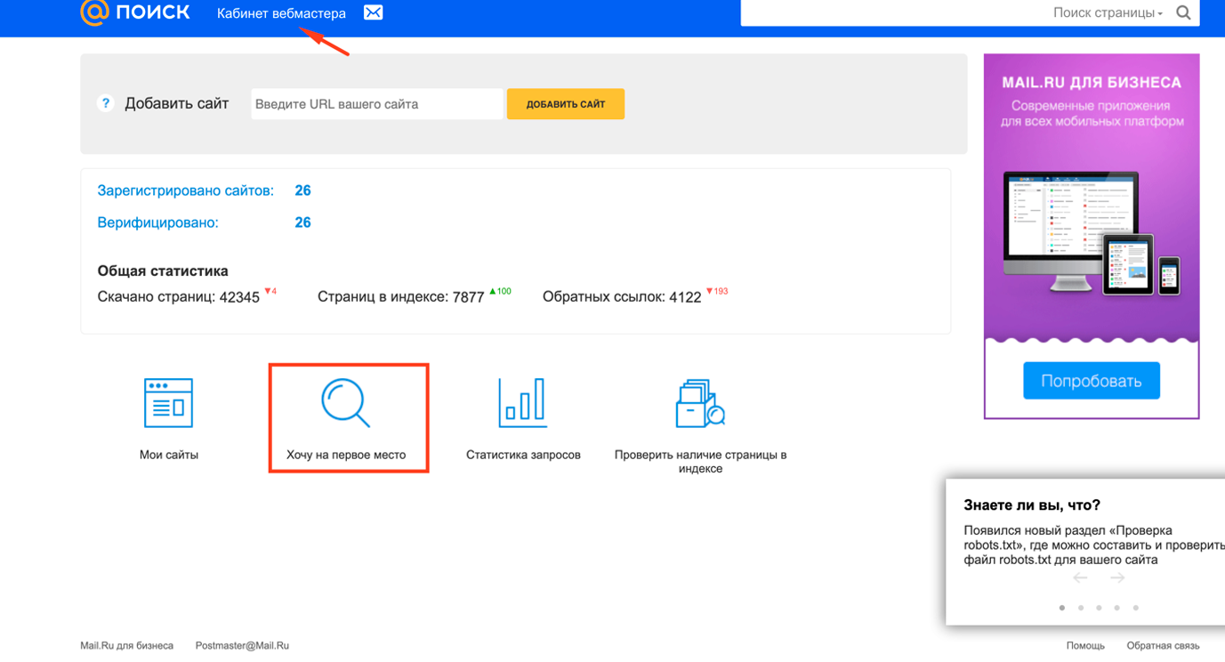Click the page index check folder icon
The width and height of the screenshot is (1225, 662).
pyautogui.click(x=700, y=402)
